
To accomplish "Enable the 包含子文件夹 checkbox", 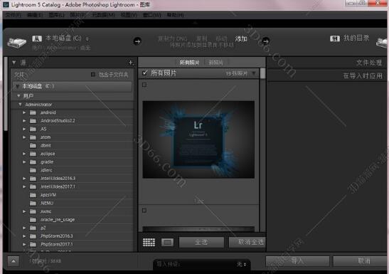I will (93, 74).
